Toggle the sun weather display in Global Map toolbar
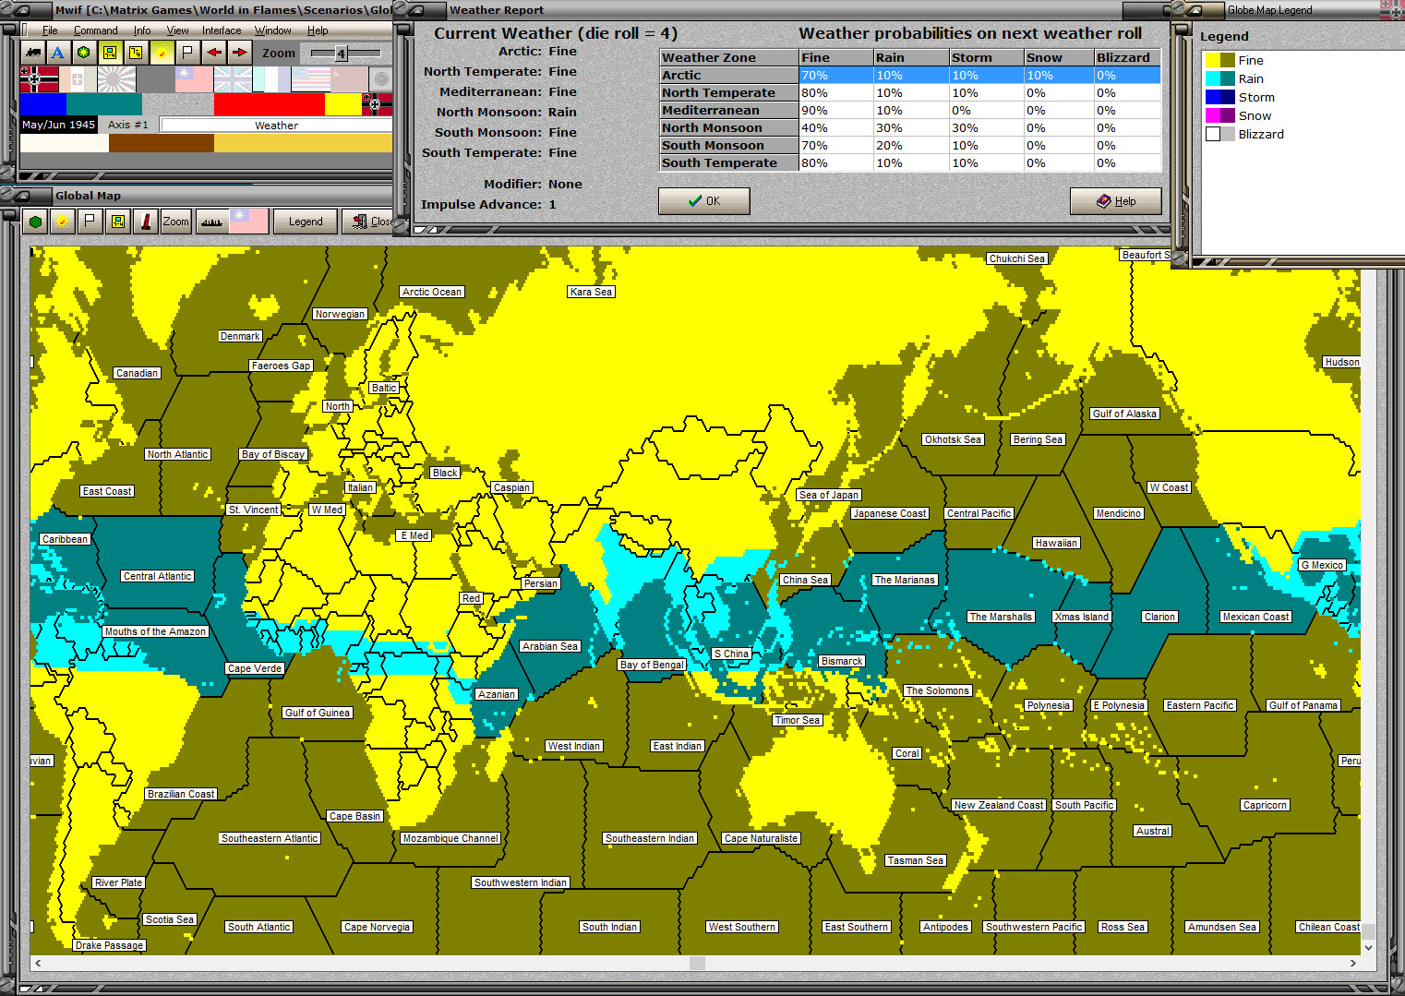Image resolution: width=1405 pixels, height=996 pixels. (62, 222)
